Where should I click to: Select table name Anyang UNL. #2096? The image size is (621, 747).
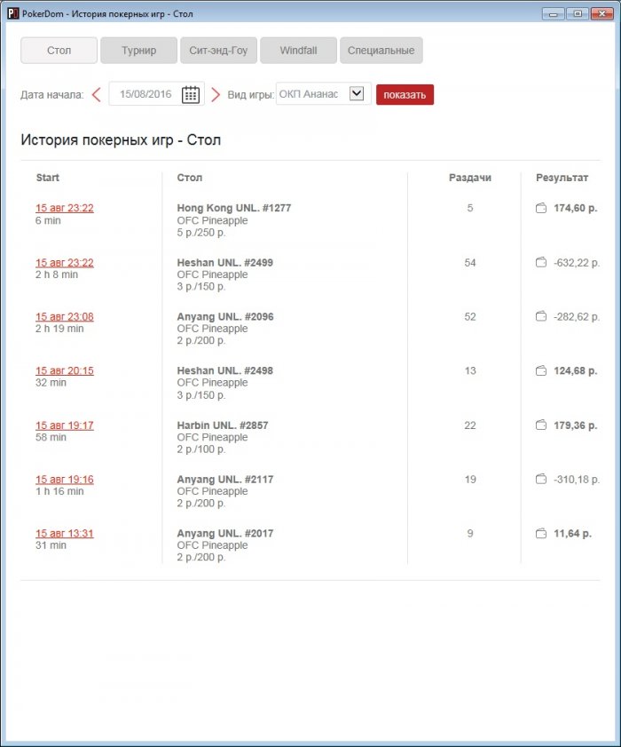click(x=225, y=317)
